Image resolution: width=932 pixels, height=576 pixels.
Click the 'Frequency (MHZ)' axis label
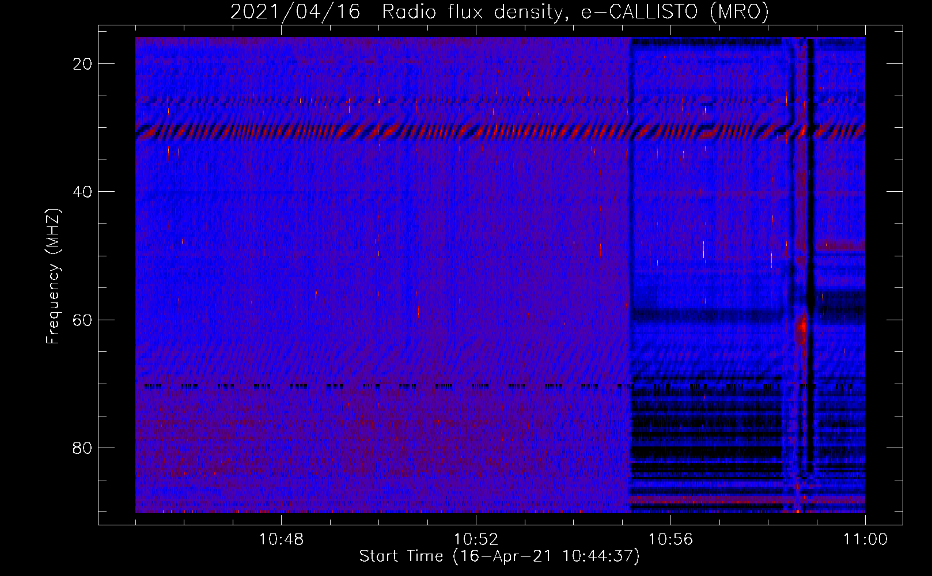pyautogui.click(x=53, y=276)
